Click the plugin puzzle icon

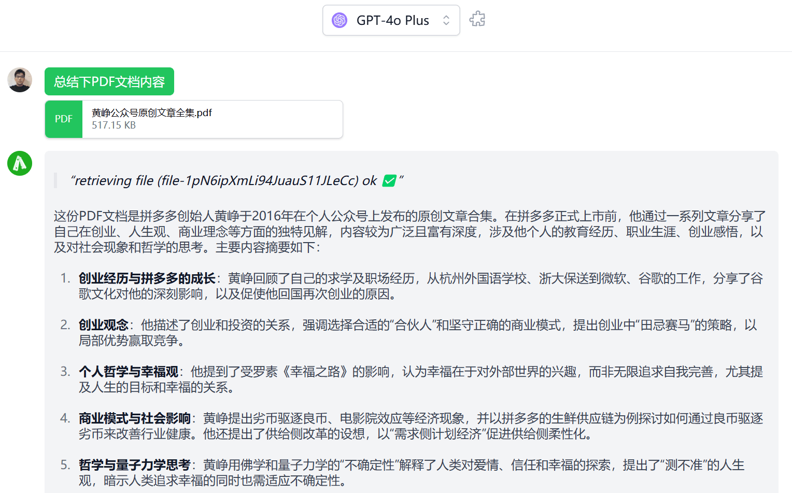pyautogui.click(x=477, y=20)
